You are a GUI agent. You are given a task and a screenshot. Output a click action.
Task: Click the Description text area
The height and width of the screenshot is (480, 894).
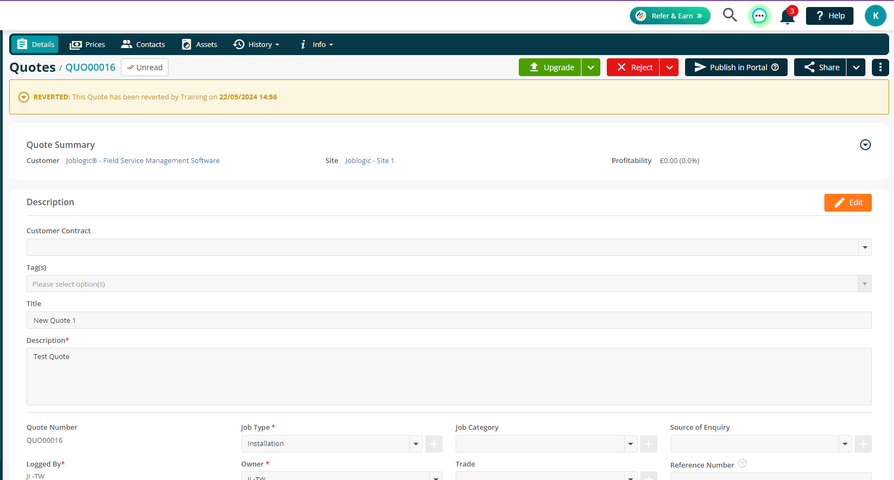tap(449, 376)
